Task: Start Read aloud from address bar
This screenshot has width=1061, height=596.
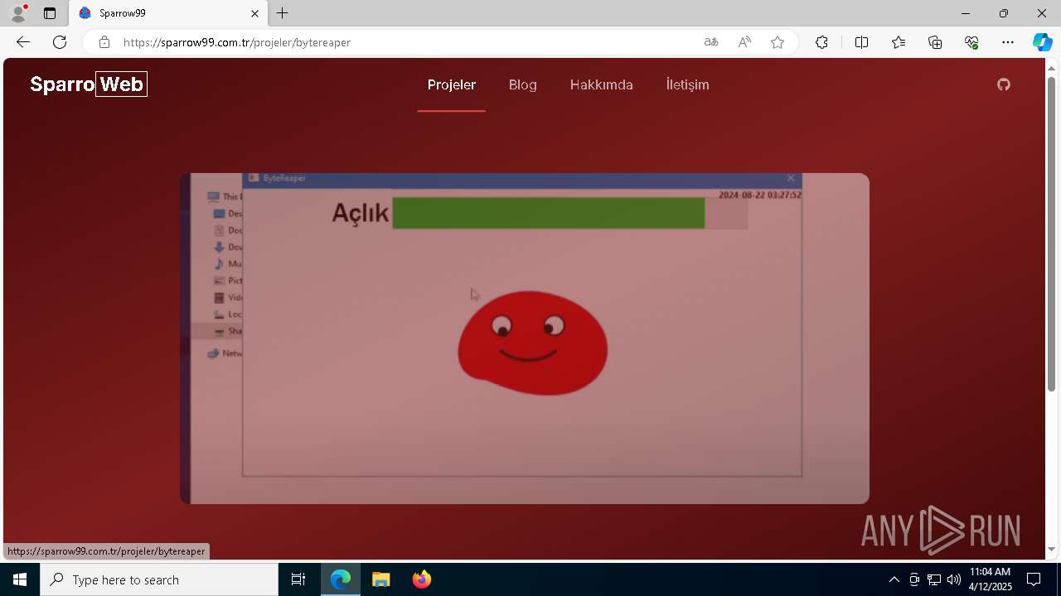Action: coord(744,42)
